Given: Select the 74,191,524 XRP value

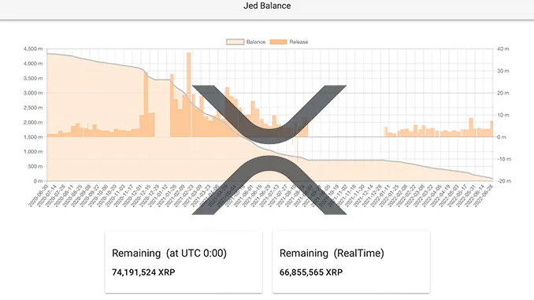Looking at the screenshot, I should pyautogui.click(x=143, y=272).
